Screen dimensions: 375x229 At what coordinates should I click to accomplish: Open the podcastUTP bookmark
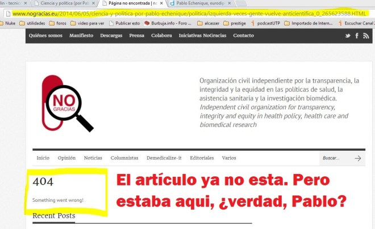pyautogui.click(x=261, y=23)
